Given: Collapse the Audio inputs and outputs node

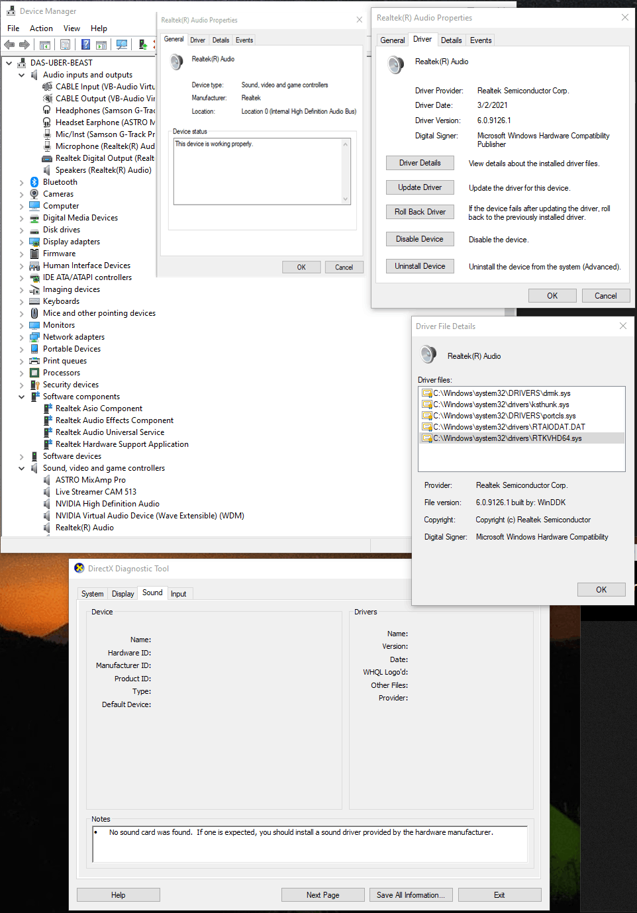Looking at the screenshot, I should pos(21,75).
